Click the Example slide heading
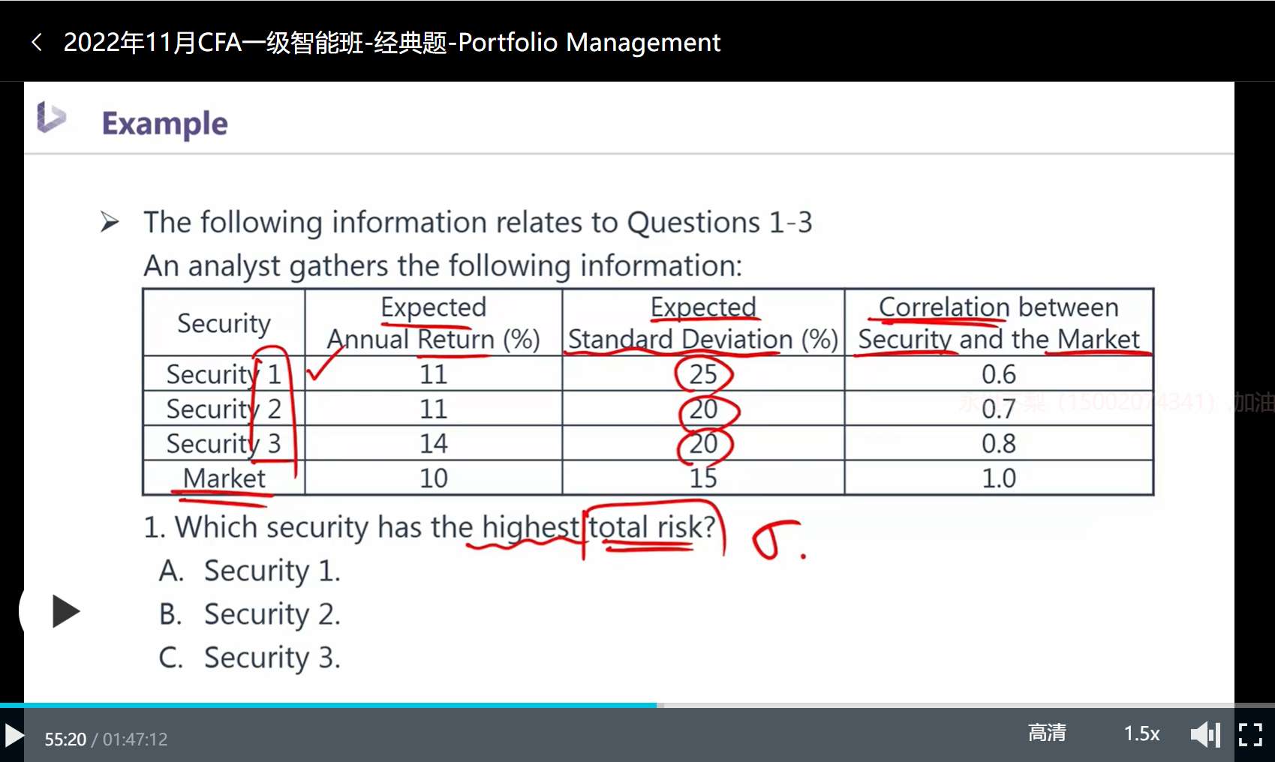1275x762 pixels. (x=164, y=124)
